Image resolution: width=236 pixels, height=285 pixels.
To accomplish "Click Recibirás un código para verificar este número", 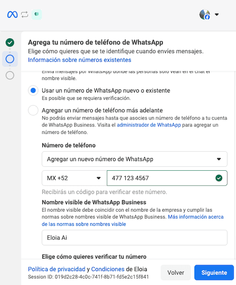I will [105, 192].
